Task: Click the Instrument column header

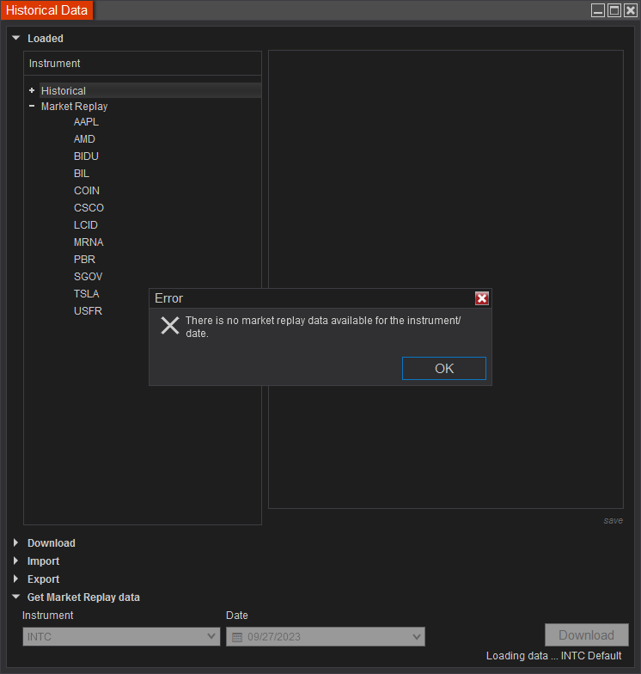Action: point(143,64)
